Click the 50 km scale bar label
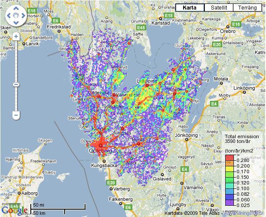The height and width of the screenshot is (217, 266). 39,213
